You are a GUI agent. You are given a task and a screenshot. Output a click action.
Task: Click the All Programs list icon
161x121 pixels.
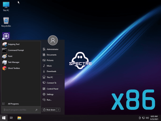[x=4, y=104]
